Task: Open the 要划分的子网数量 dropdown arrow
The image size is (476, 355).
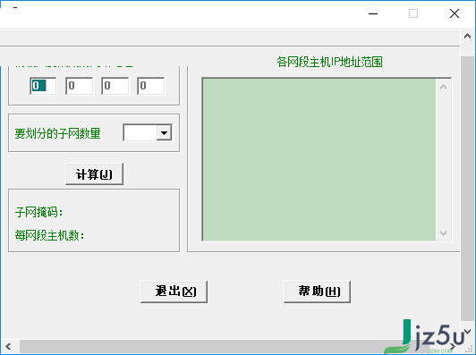Action: pyautogui.click(x=165, y=132)
